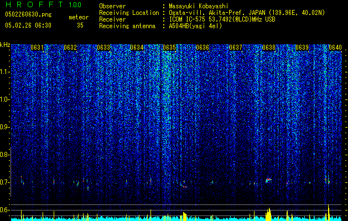Screen dimensions: 348x221
Task: Select antenna text A504HB(yagi 4el)
Action: [195, 26]
